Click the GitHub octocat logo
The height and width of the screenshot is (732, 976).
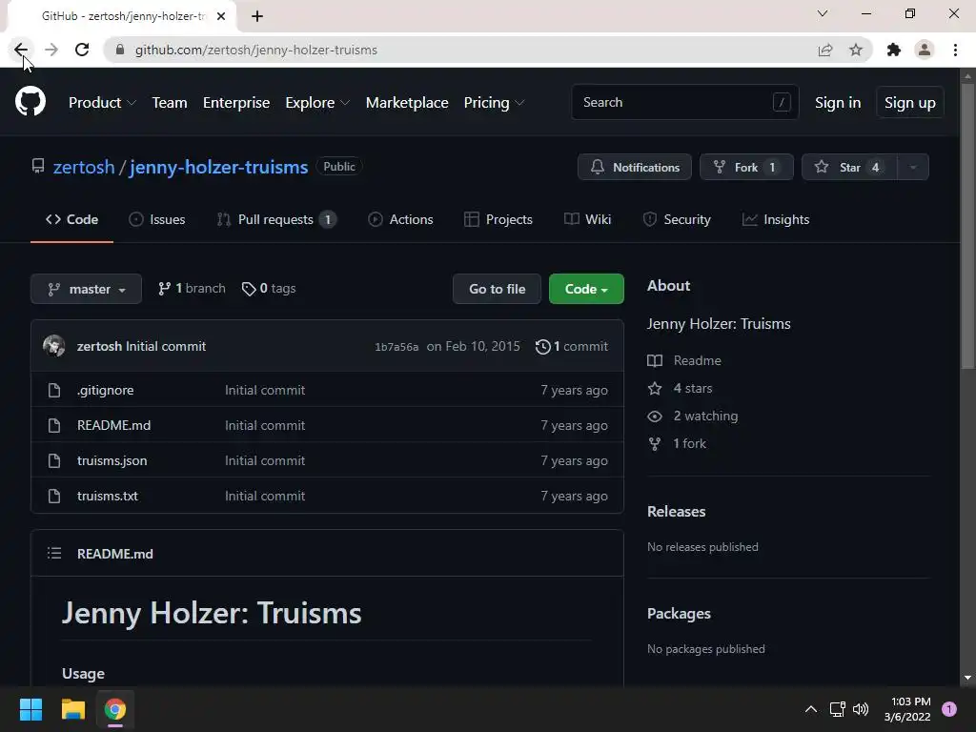point(30,101)
